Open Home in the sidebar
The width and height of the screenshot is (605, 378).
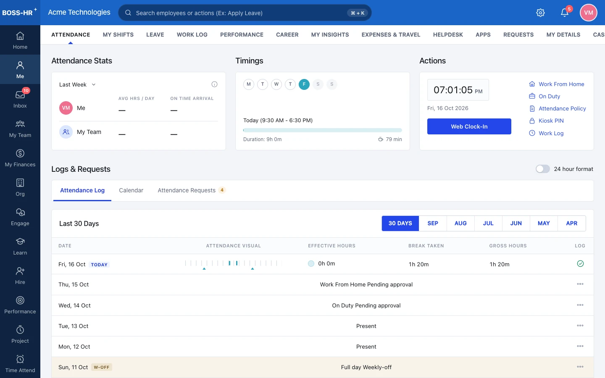pos(20,40)
